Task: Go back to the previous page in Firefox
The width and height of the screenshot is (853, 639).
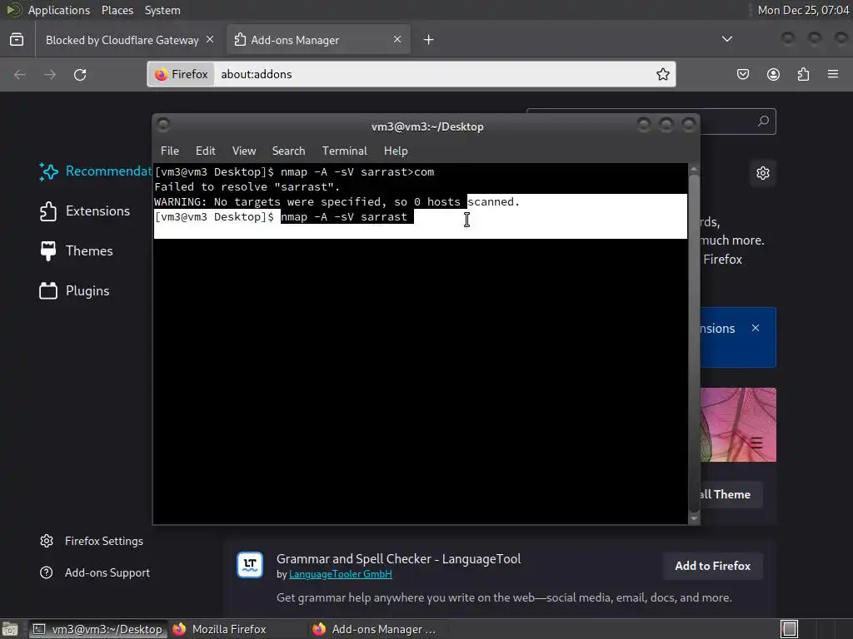Action: tap(20, 74)
